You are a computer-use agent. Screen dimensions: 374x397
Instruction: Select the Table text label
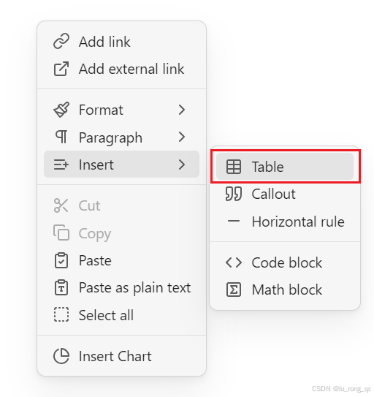[268, 167]
